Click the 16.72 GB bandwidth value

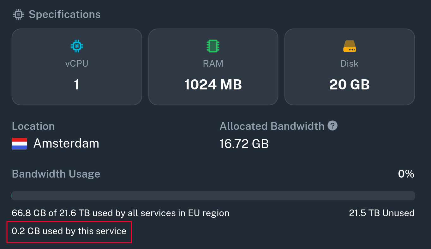coord(244,144)
